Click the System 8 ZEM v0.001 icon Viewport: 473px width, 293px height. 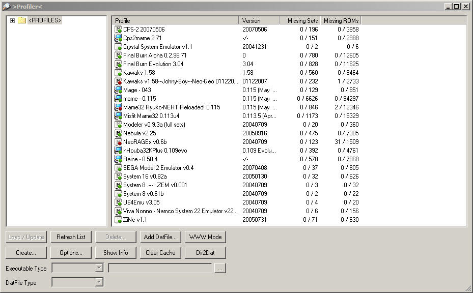[x=118, y=185]
